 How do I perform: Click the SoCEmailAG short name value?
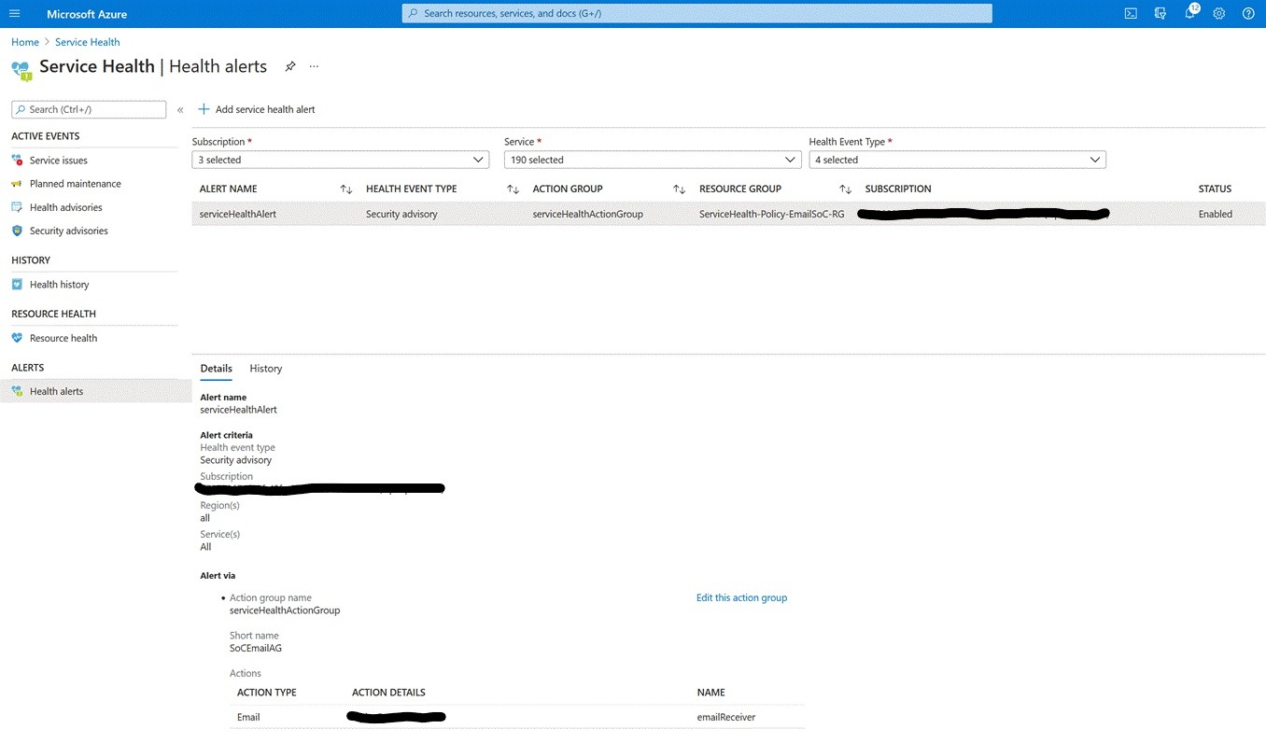click(256, 648)
